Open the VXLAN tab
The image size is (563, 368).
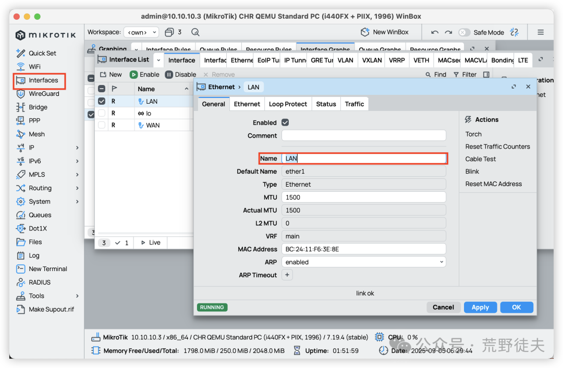372,60
